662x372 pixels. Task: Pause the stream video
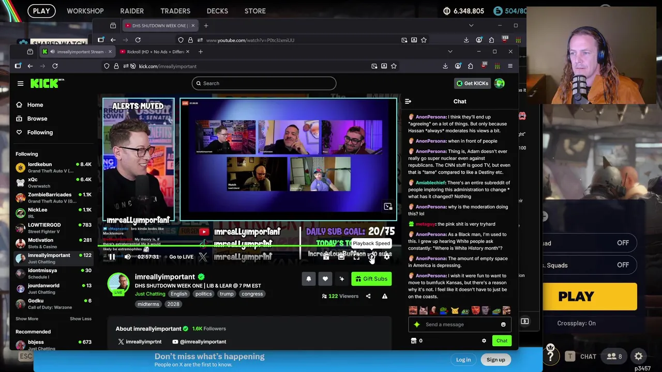tap(112, 257)
